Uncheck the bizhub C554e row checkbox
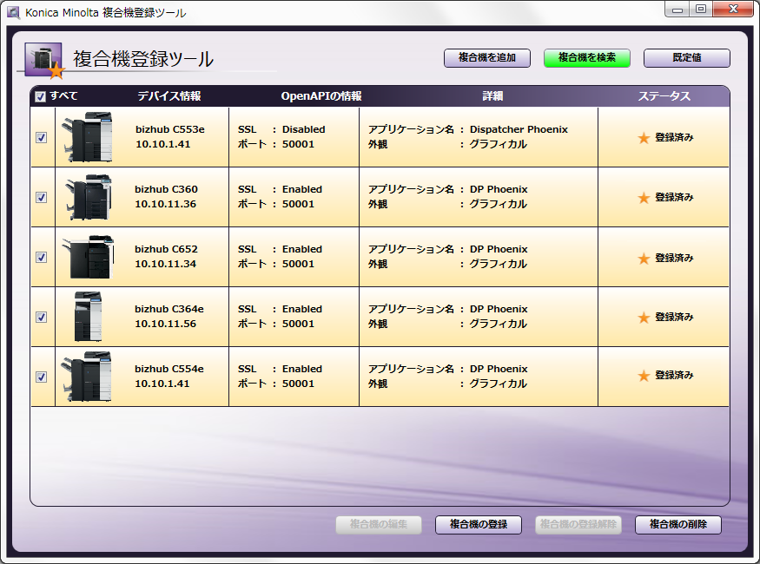 (x=41, y=377)
